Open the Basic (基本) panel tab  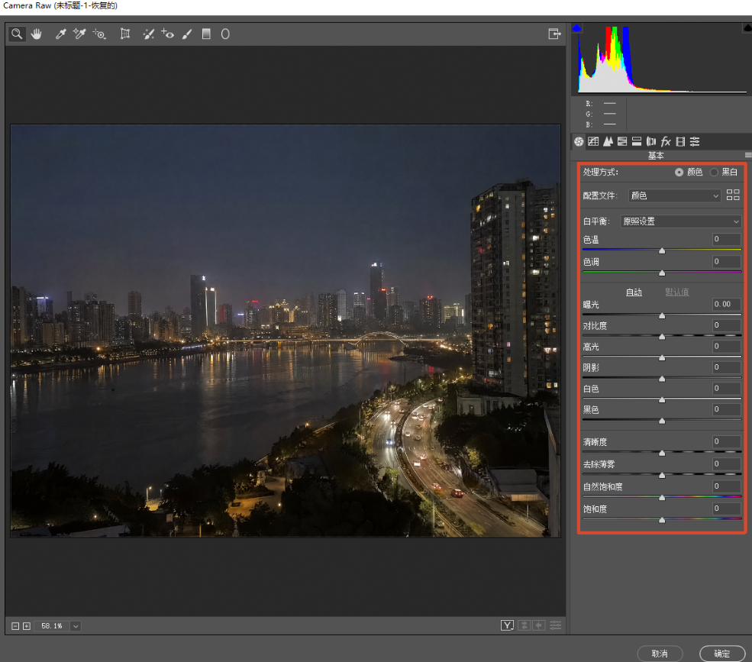click(x=579, y=141)
